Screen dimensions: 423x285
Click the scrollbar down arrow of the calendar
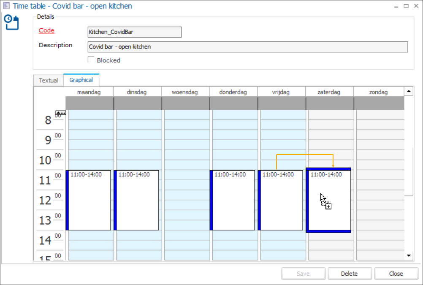click(x=408, y=255)
